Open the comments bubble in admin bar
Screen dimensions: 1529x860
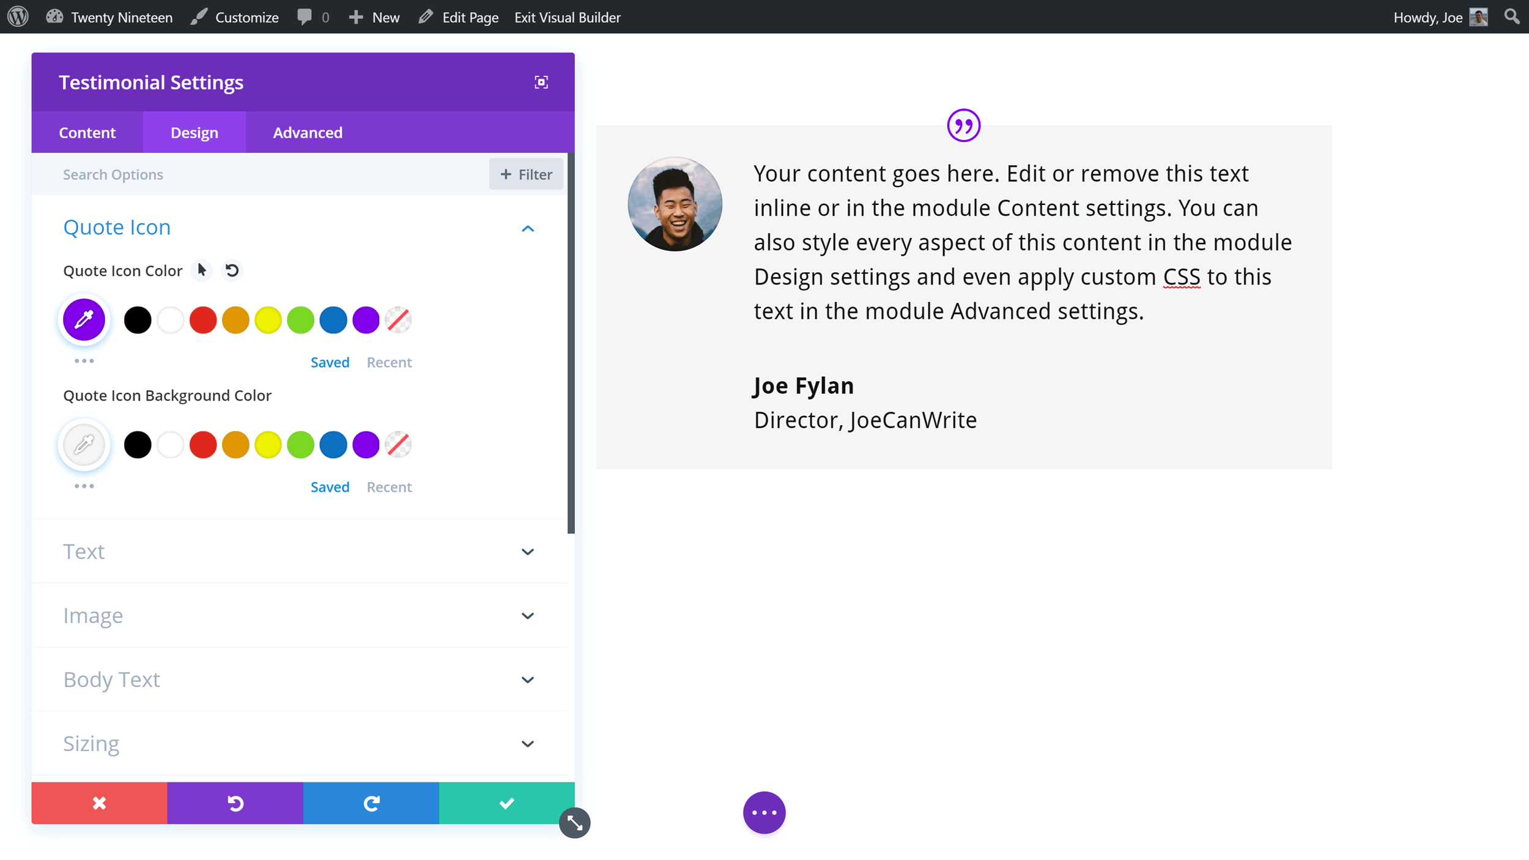pos(313,17)
